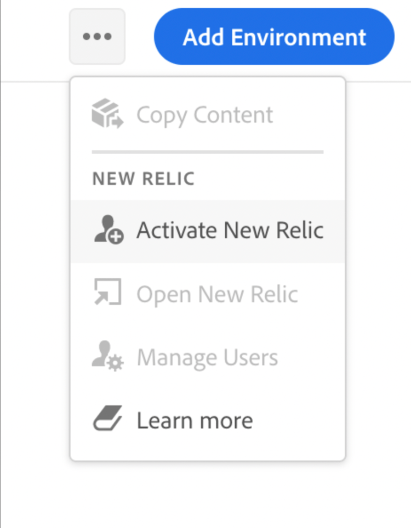The image size is (411, 528).
Task: Collapse the ellipsis dropdown menu
Action: (97, 36)
